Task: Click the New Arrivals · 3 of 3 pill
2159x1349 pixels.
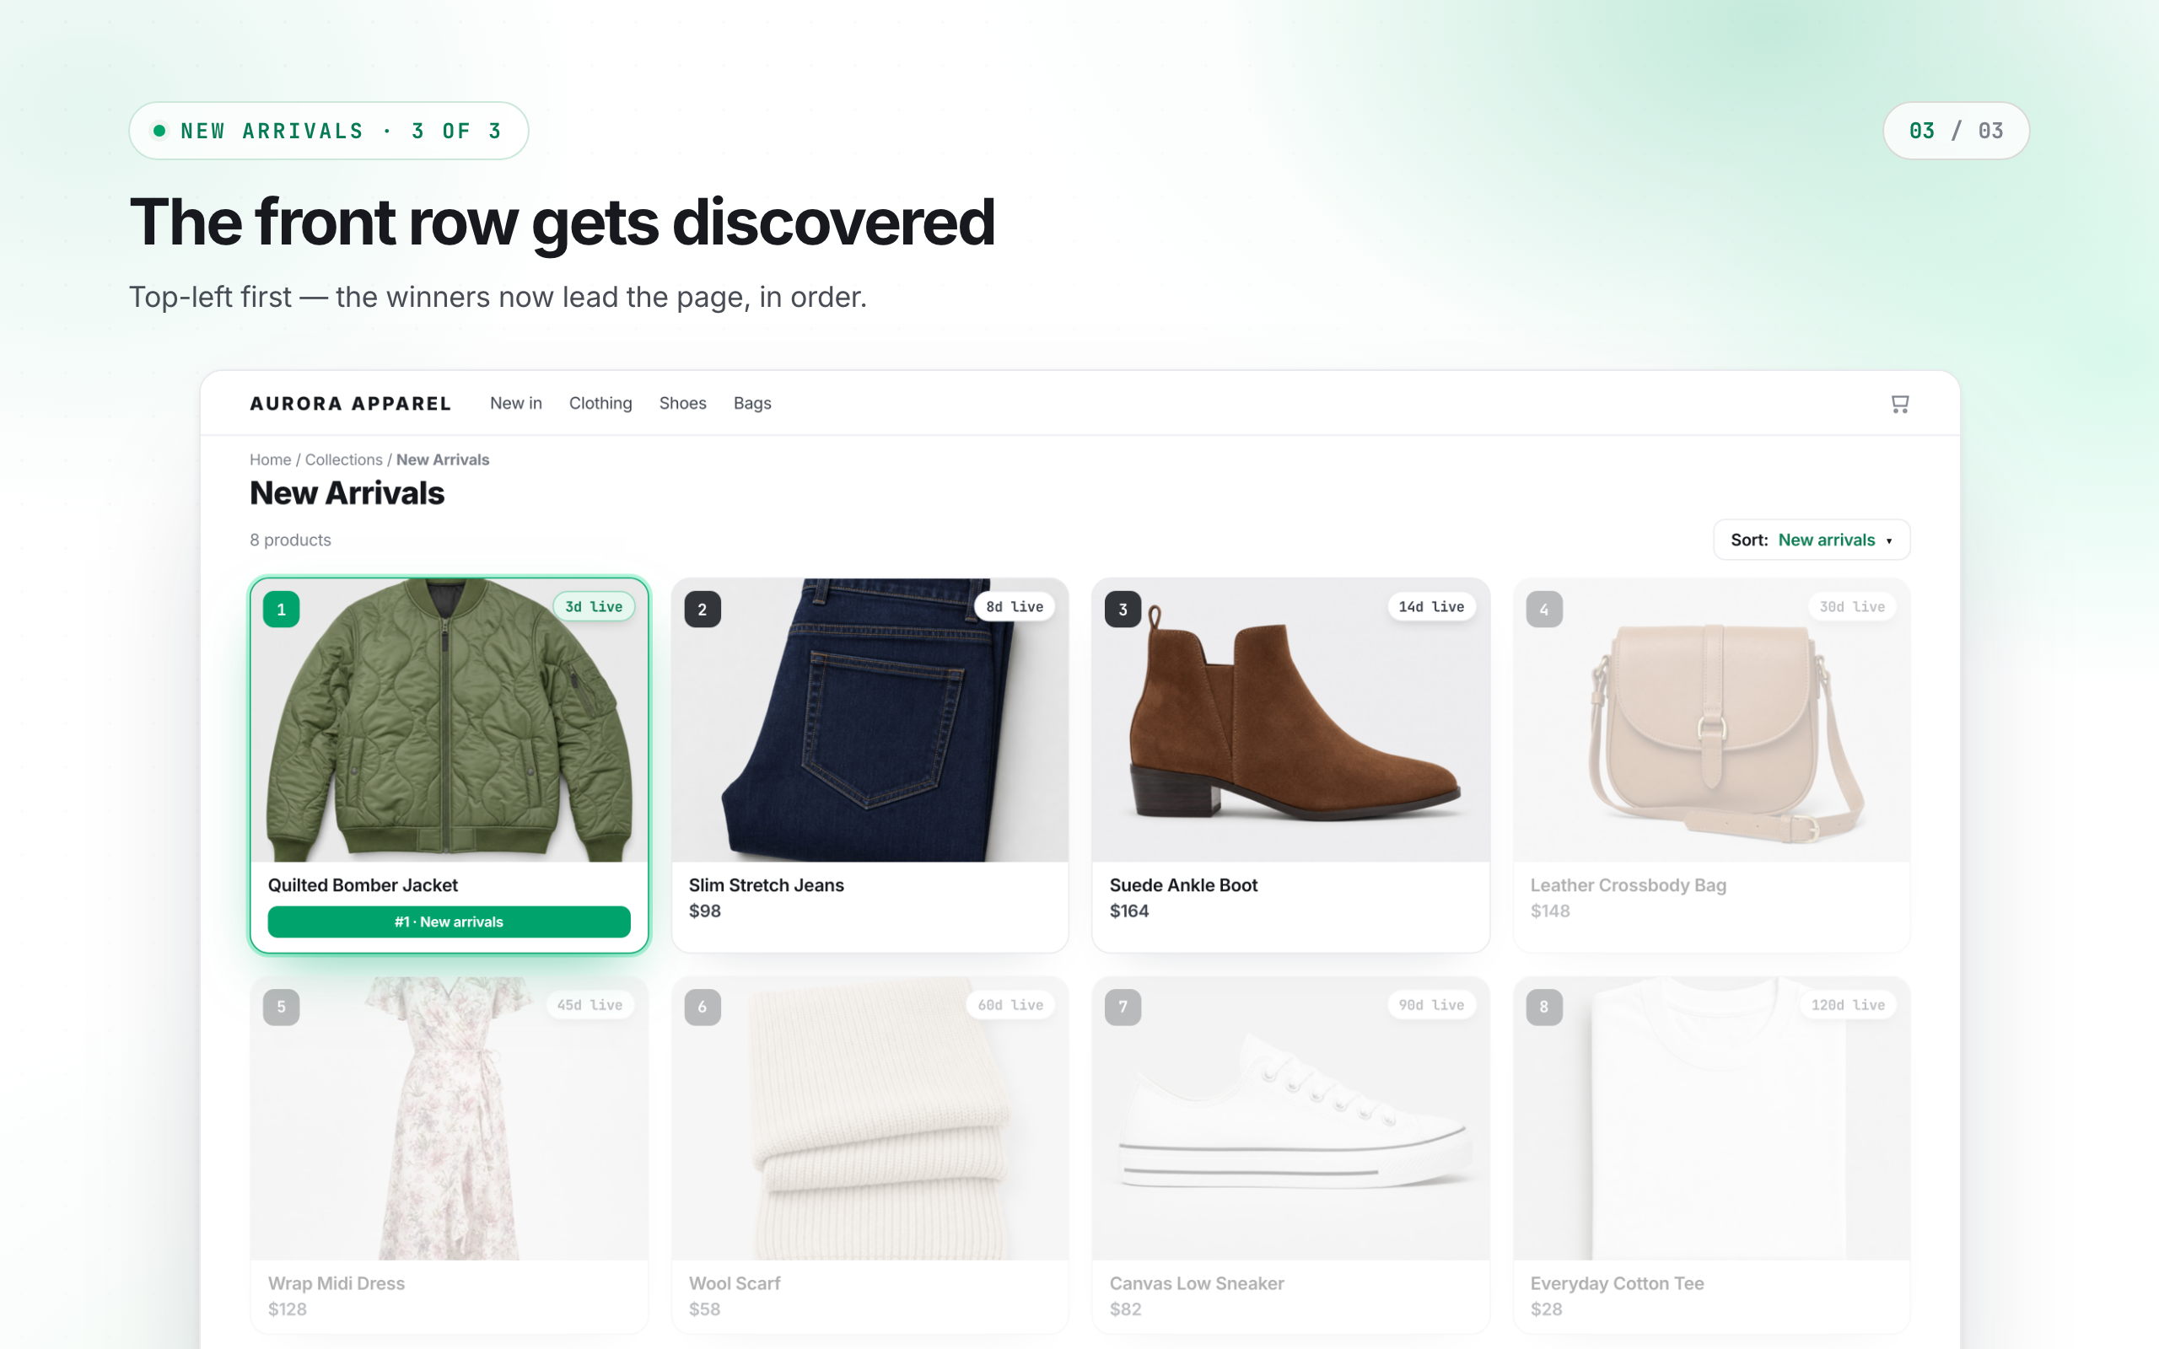Action: click(328, 130)
